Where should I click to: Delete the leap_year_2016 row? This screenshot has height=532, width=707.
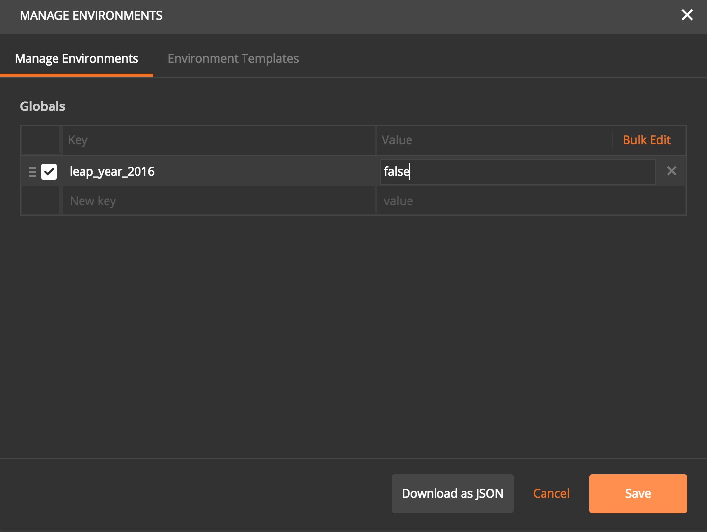[672, 171]
